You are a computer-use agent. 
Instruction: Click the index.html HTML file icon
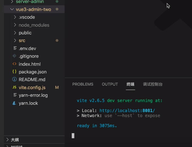click(14, 64)
